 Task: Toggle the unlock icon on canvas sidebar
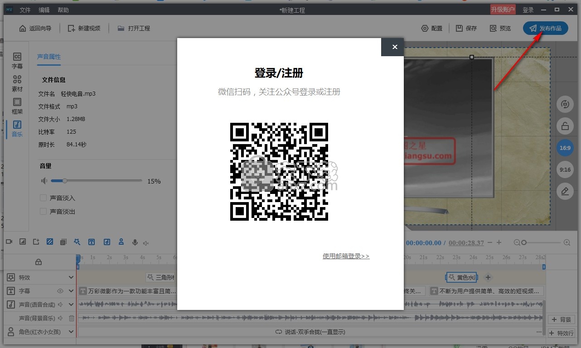pyautogui.click(x=565, y=126)
